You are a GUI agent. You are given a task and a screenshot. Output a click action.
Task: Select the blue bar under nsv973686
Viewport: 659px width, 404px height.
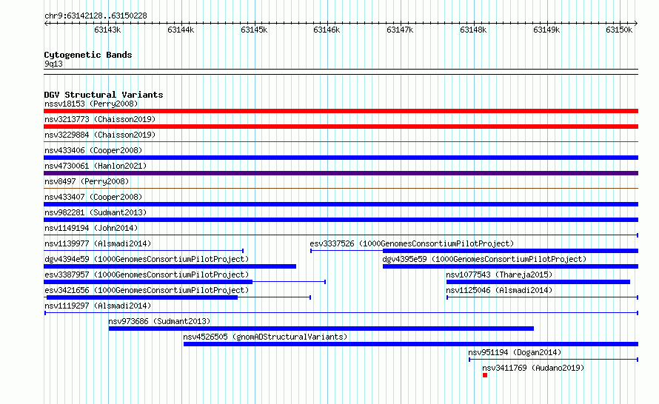pyautogui.click(x=321, y=329)
